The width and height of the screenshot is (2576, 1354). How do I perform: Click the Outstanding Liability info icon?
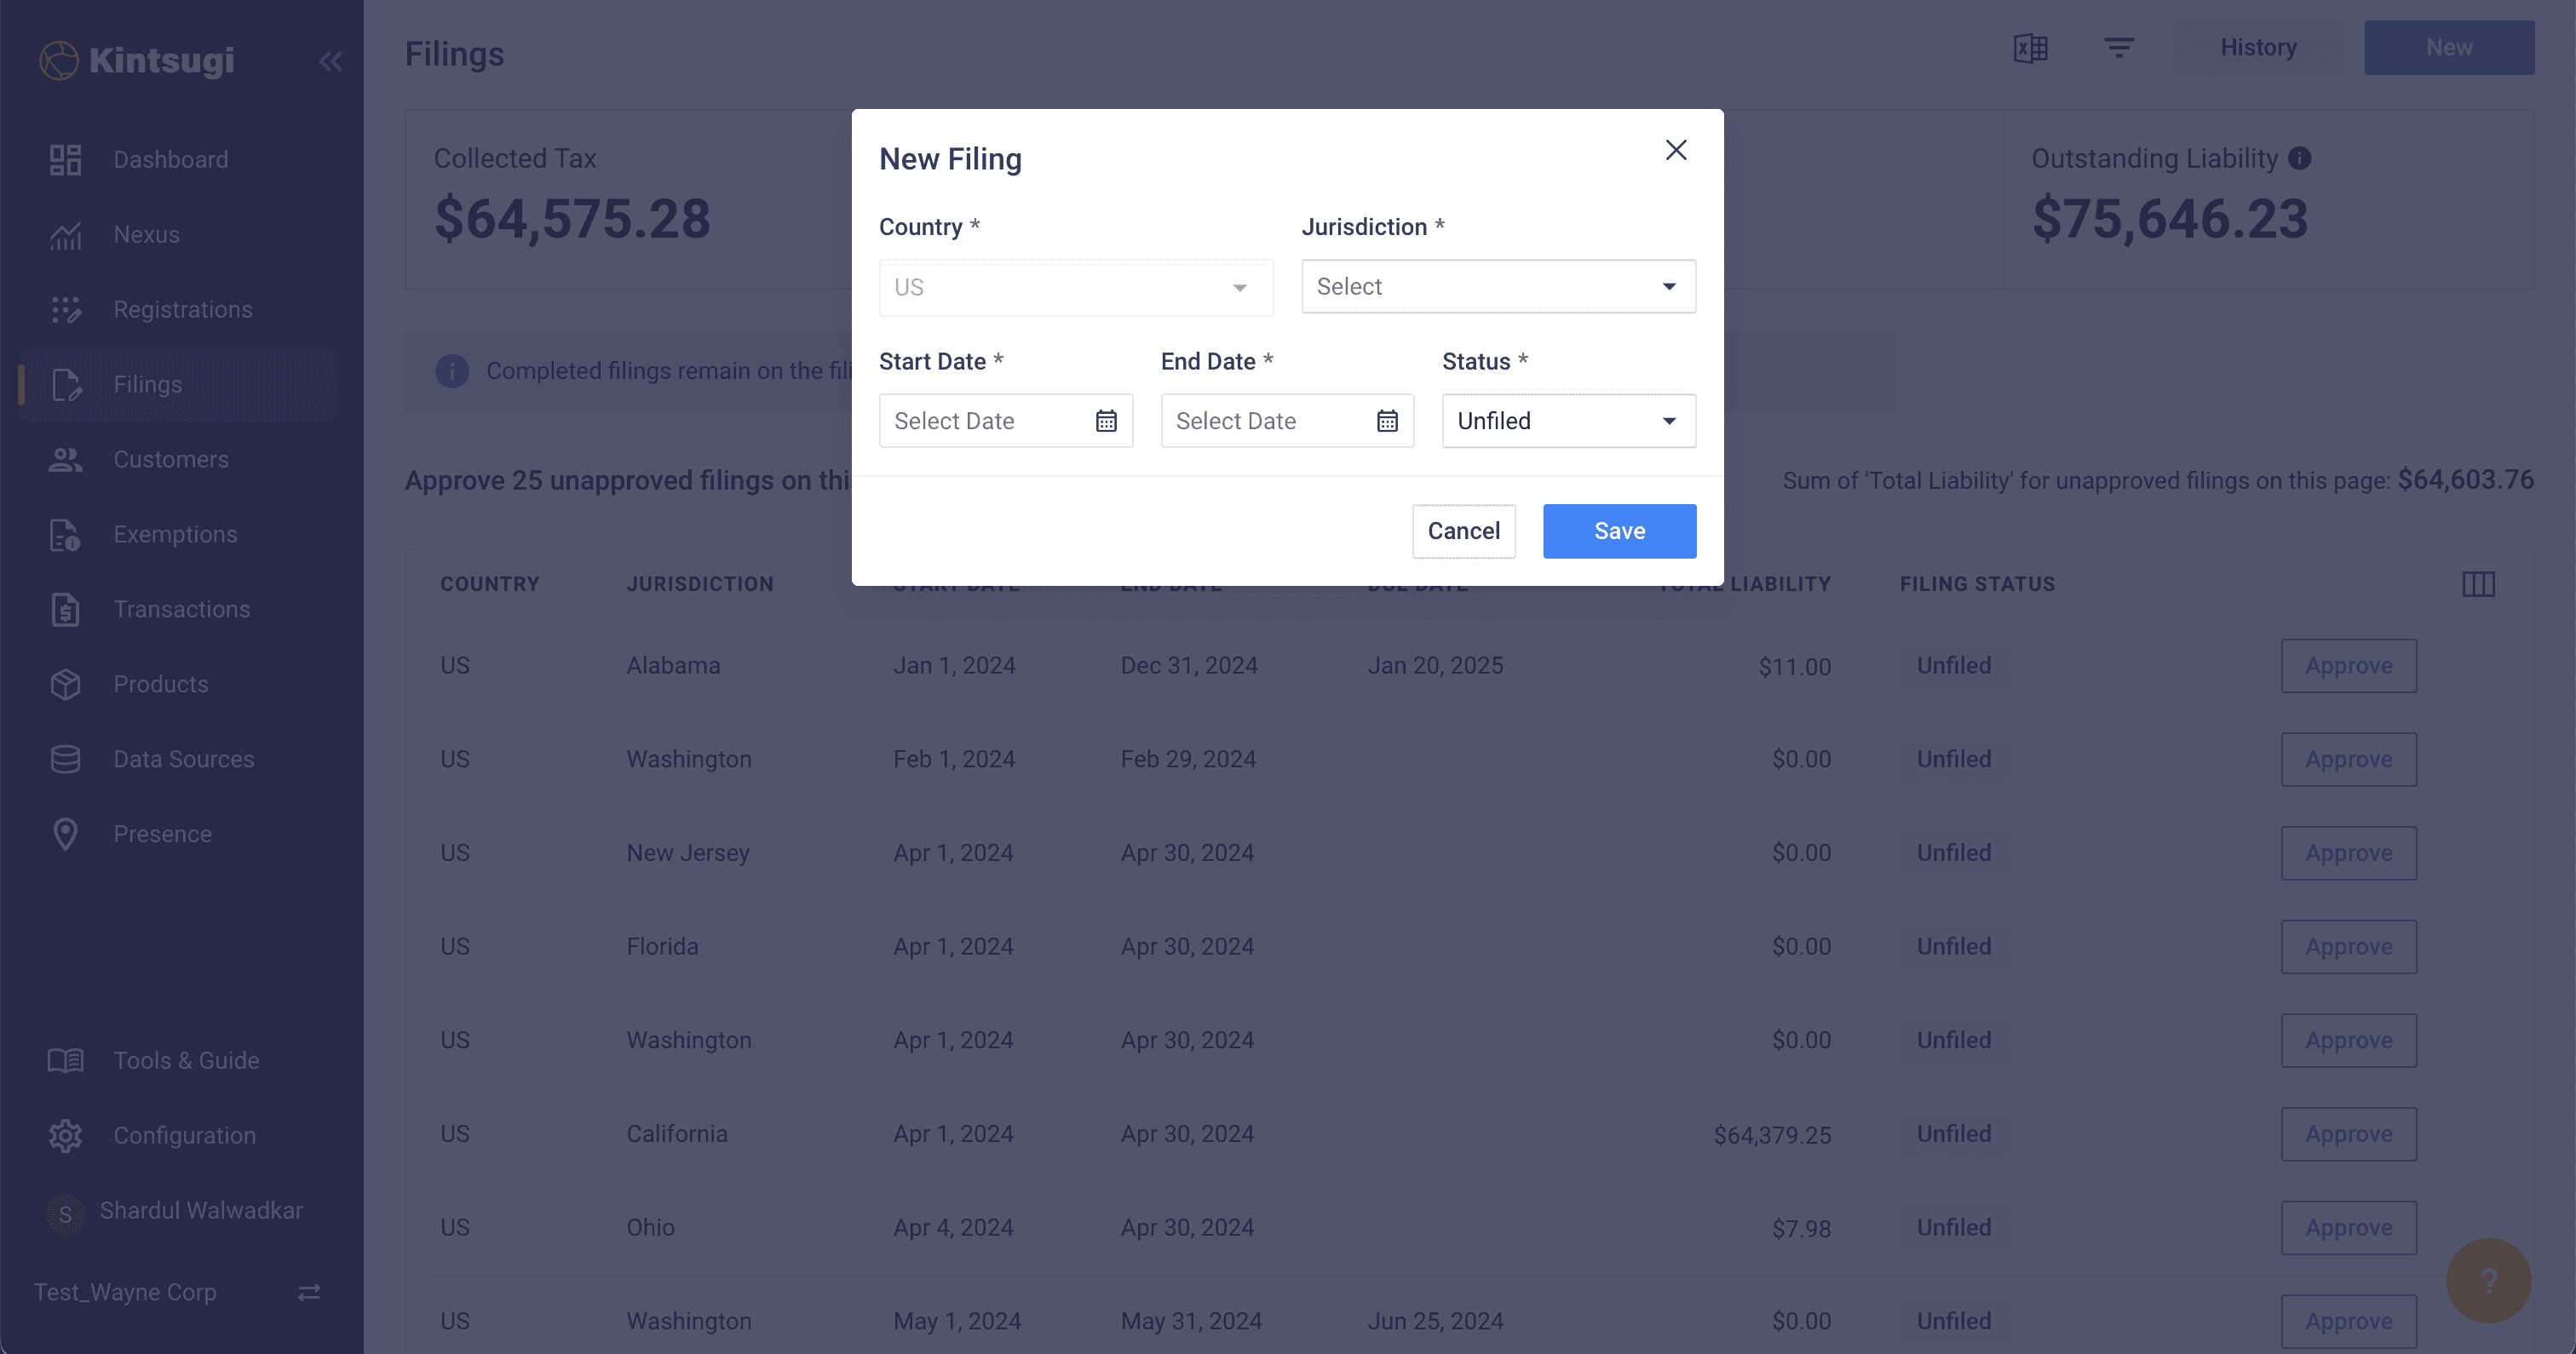[2300, 158]
